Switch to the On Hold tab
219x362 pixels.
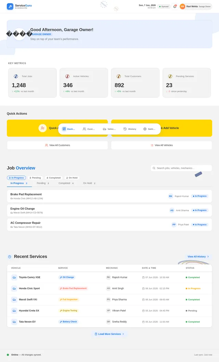coord(89,183)
